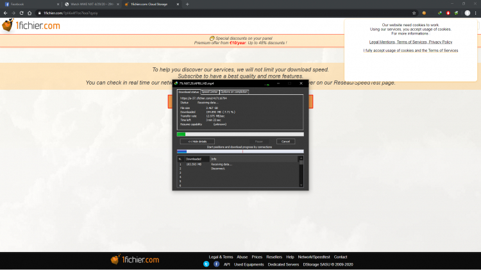Click the Pause button in download dialog
The width and height of the screenshot is (481, 270).
coord(259,142)
